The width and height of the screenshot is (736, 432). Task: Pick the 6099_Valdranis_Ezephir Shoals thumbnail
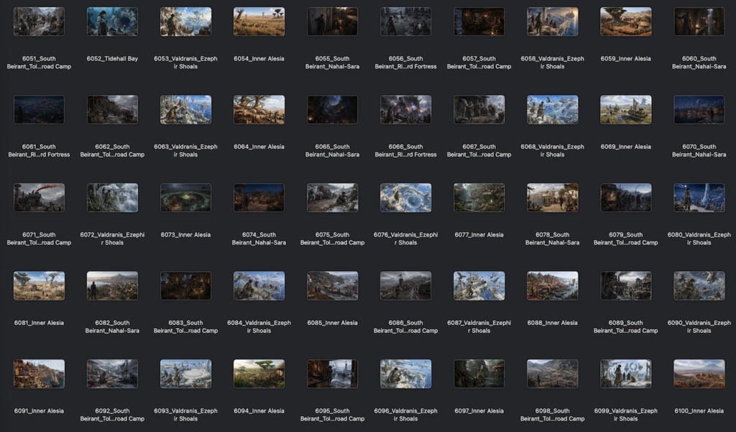(x=626, y=374)
